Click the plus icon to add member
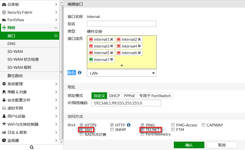Viewport: 245px width, 150px height. pos(122,66)
